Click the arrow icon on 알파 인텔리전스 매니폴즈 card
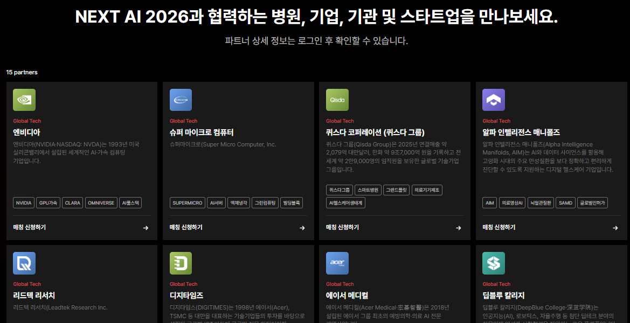 (x=615, y=228)
